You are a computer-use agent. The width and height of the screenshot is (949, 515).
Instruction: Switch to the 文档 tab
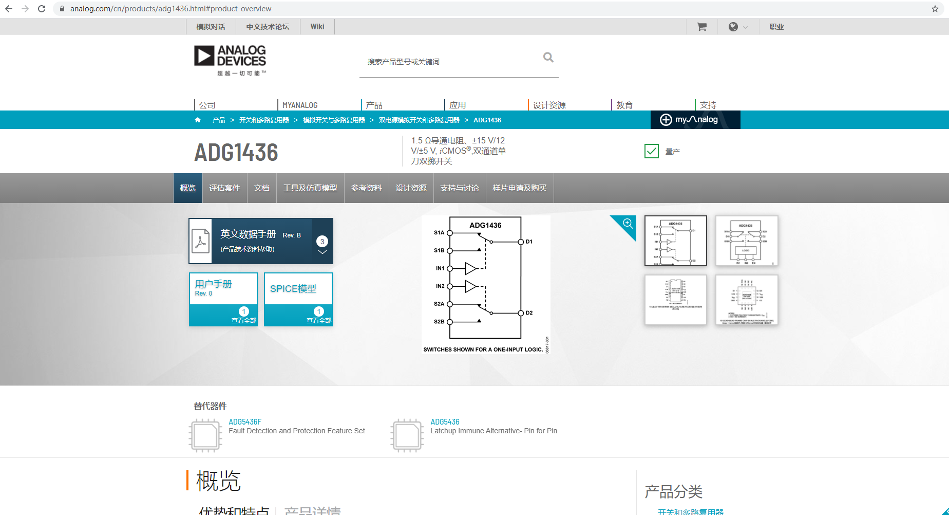pos(262,188)
